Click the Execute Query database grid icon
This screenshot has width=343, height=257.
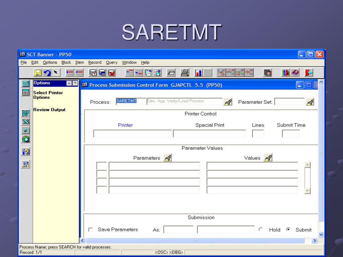click(x=102, y=73)
